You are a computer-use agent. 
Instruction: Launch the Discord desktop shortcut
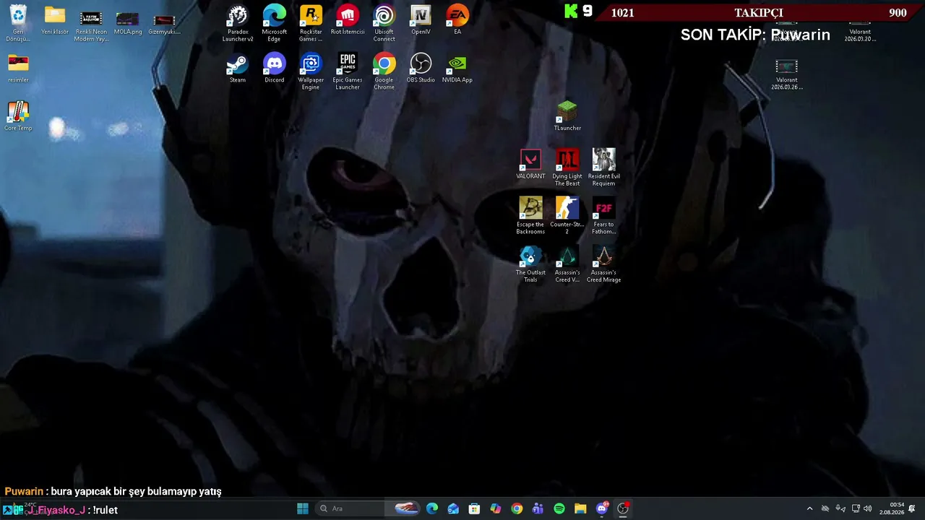[275, 69]
